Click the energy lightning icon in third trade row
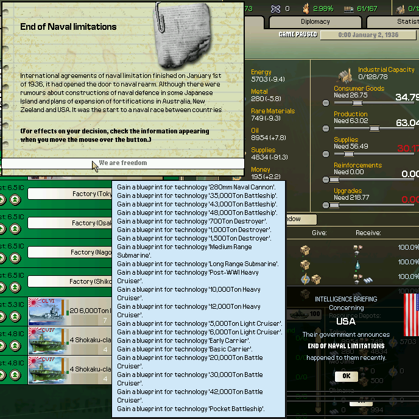Viewport: 419px width, 419px height. click(305, 280)
